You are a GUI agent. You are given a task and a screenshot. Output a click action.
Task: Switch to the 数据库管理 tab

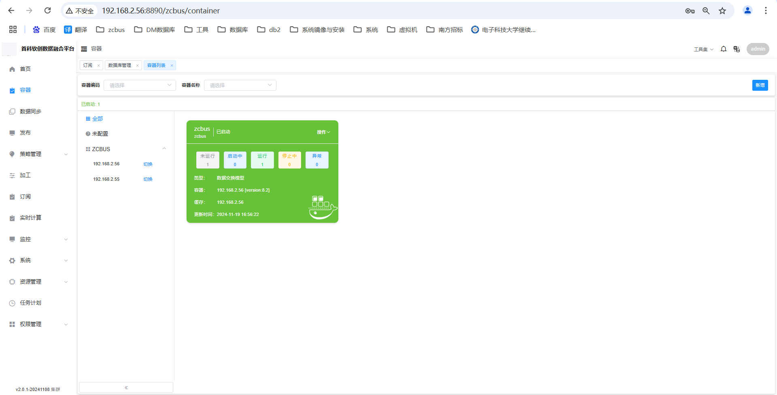pos(120,65)
